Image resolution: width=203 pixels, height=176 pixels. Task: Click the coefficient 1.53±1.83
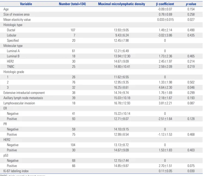(165, 150)
